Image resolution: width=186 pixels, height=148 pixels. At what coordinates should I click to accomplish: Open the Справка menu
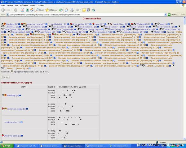point(41,6)
